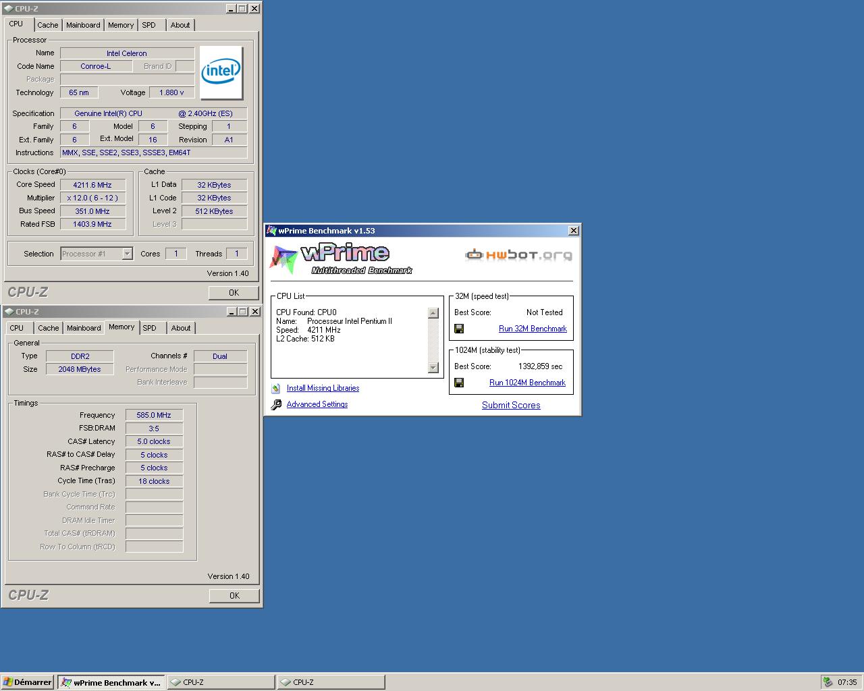Image resolution: width=864 pixels, height=691 pixels.
Task: Select the second CPU-Z taskbar button
Action: (331, 682)
